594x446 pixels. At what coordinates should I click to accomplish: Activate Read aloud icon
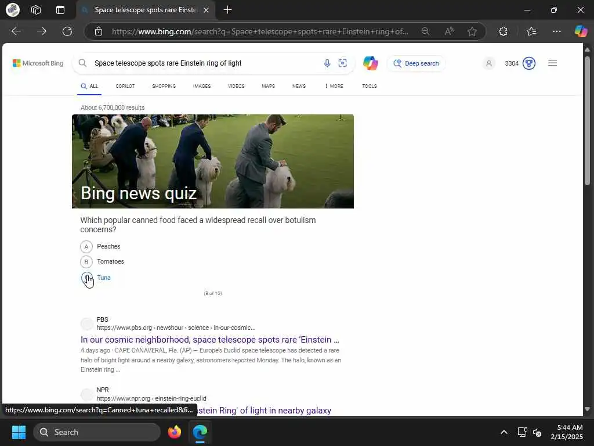pyautogui.click(x=449, y=31)
